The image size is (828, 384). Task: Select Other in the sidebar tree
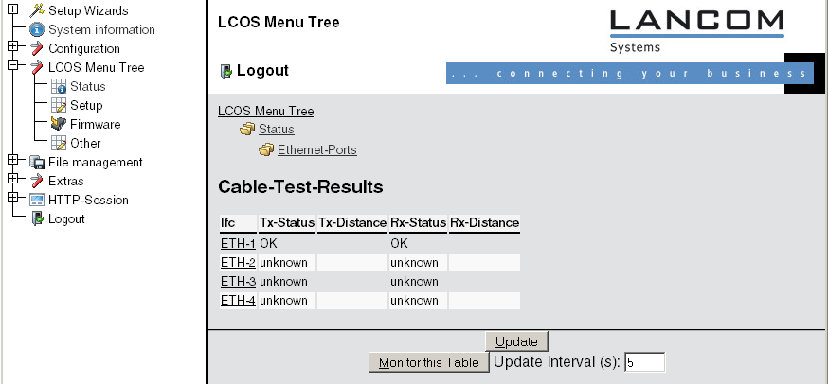pos(85,143)
